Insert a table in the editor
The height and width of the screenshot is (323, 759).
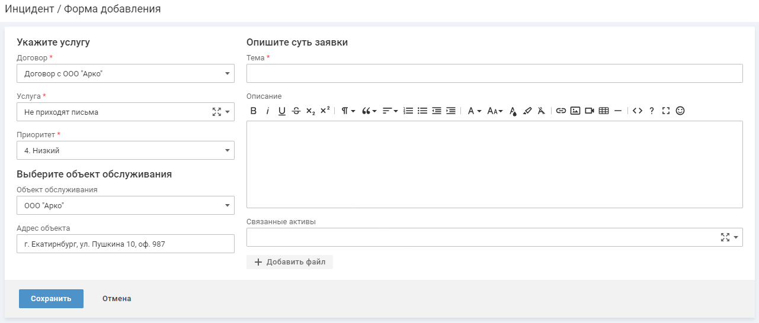(604, 111)
